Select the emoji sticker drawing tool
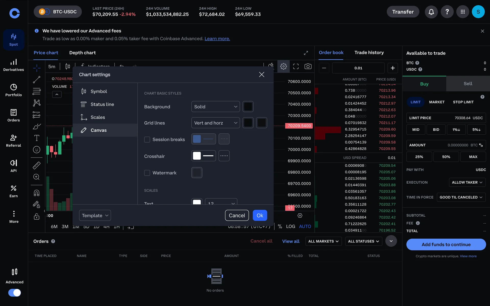The image size is (490, 306). (36, 150)
